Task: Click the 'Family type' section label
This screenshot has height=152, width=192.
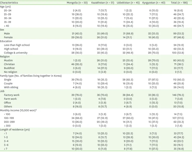Action: [31, 76]
